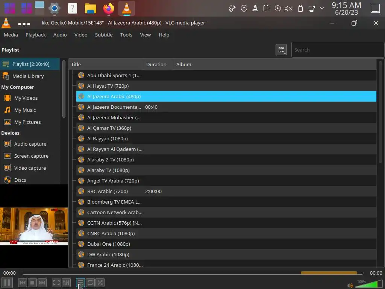Open the VLC window three-dots menu
Viewport: 385px width, 289px height.
[x=24, y=24]
